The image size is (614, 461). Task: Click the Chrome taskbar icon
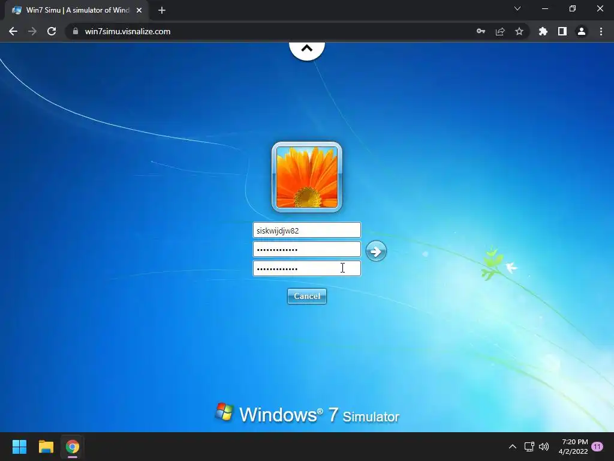tap(73, 447)
